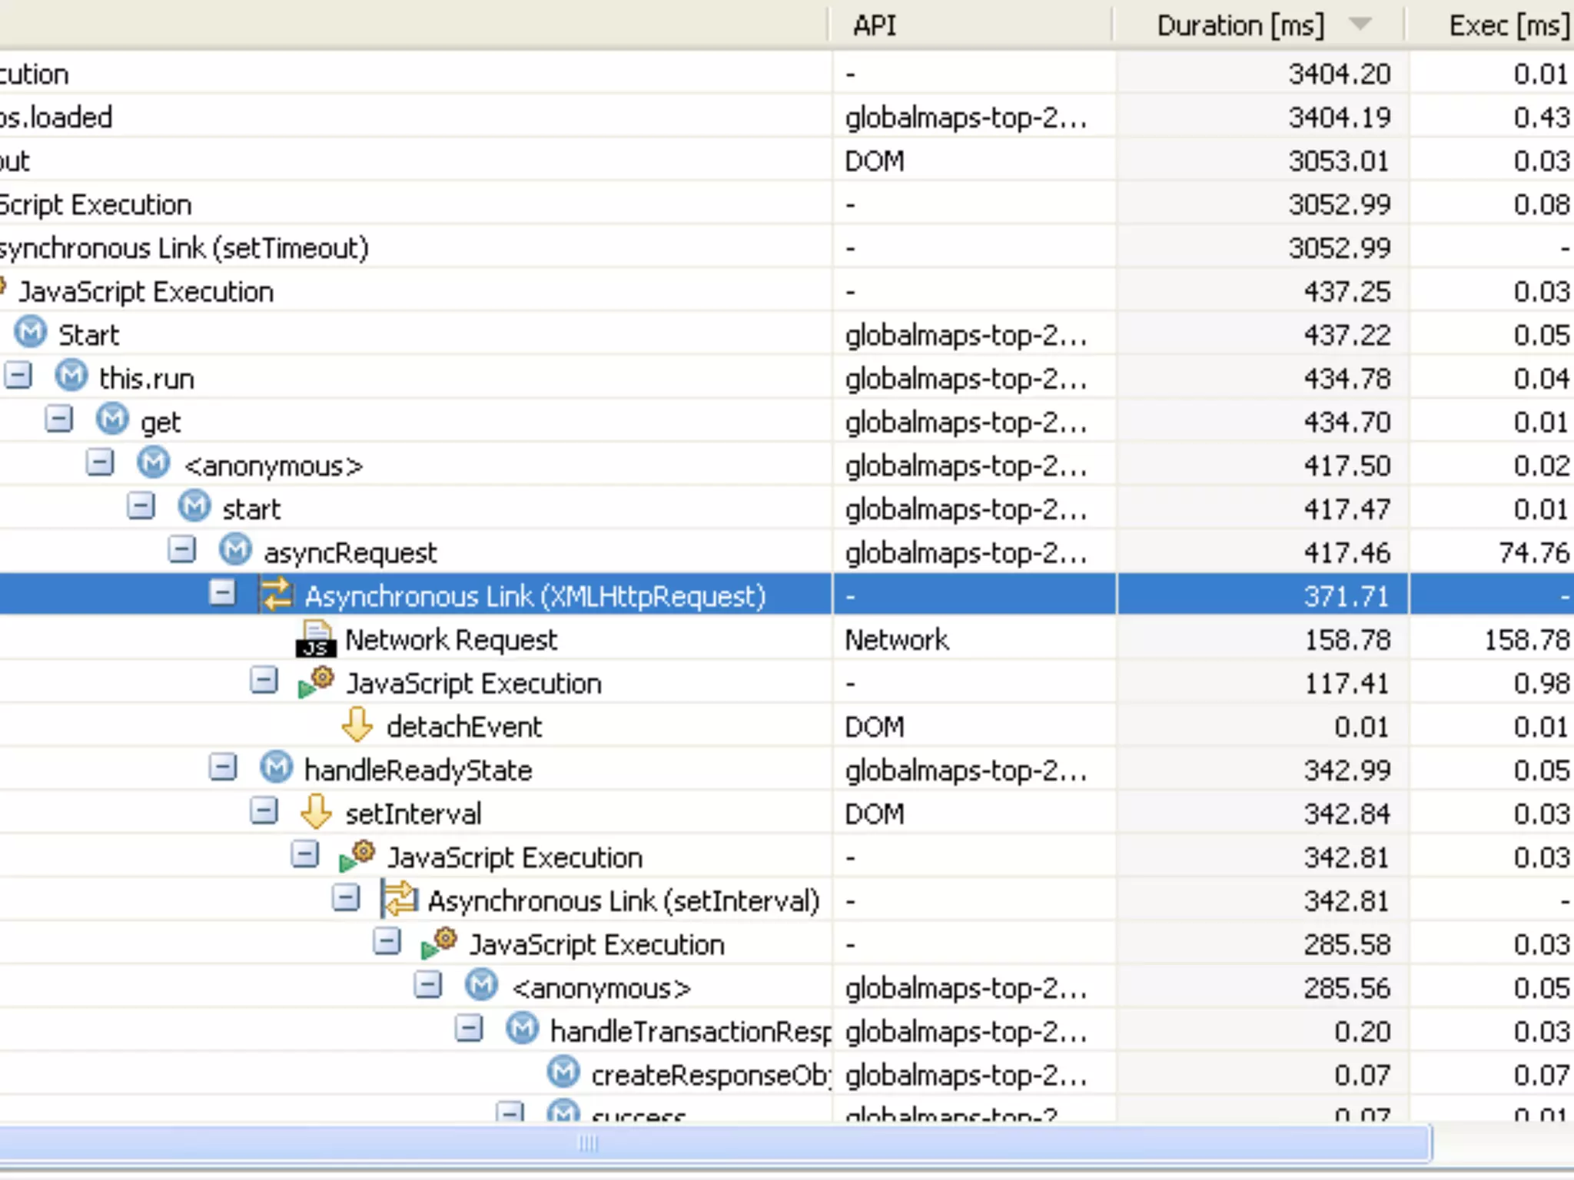Viewport: 1574px width, 1180px height.
Task: Click the Exec value 74.76
Action: tap(1533, 552)
